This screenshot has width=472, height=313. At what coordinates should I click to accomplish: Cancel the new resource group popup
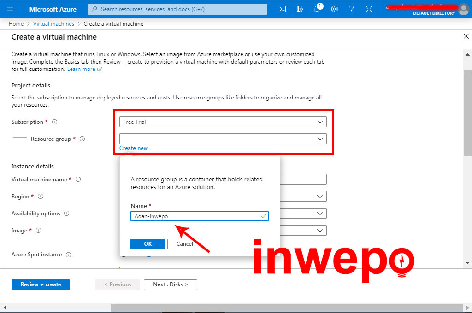184,244
